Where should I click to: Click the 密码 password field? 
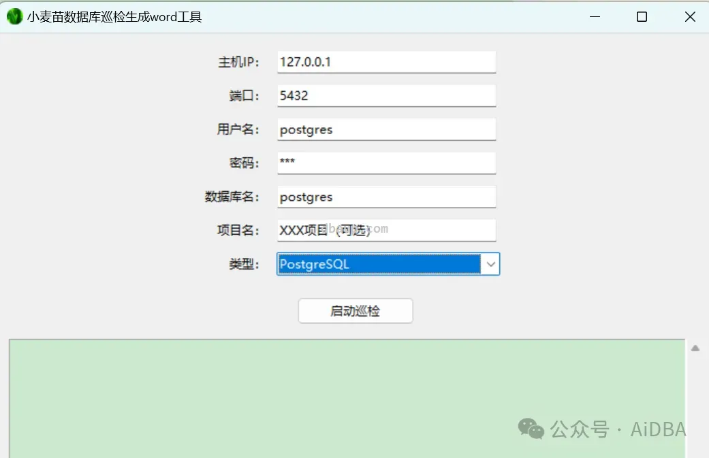[387, 163]
